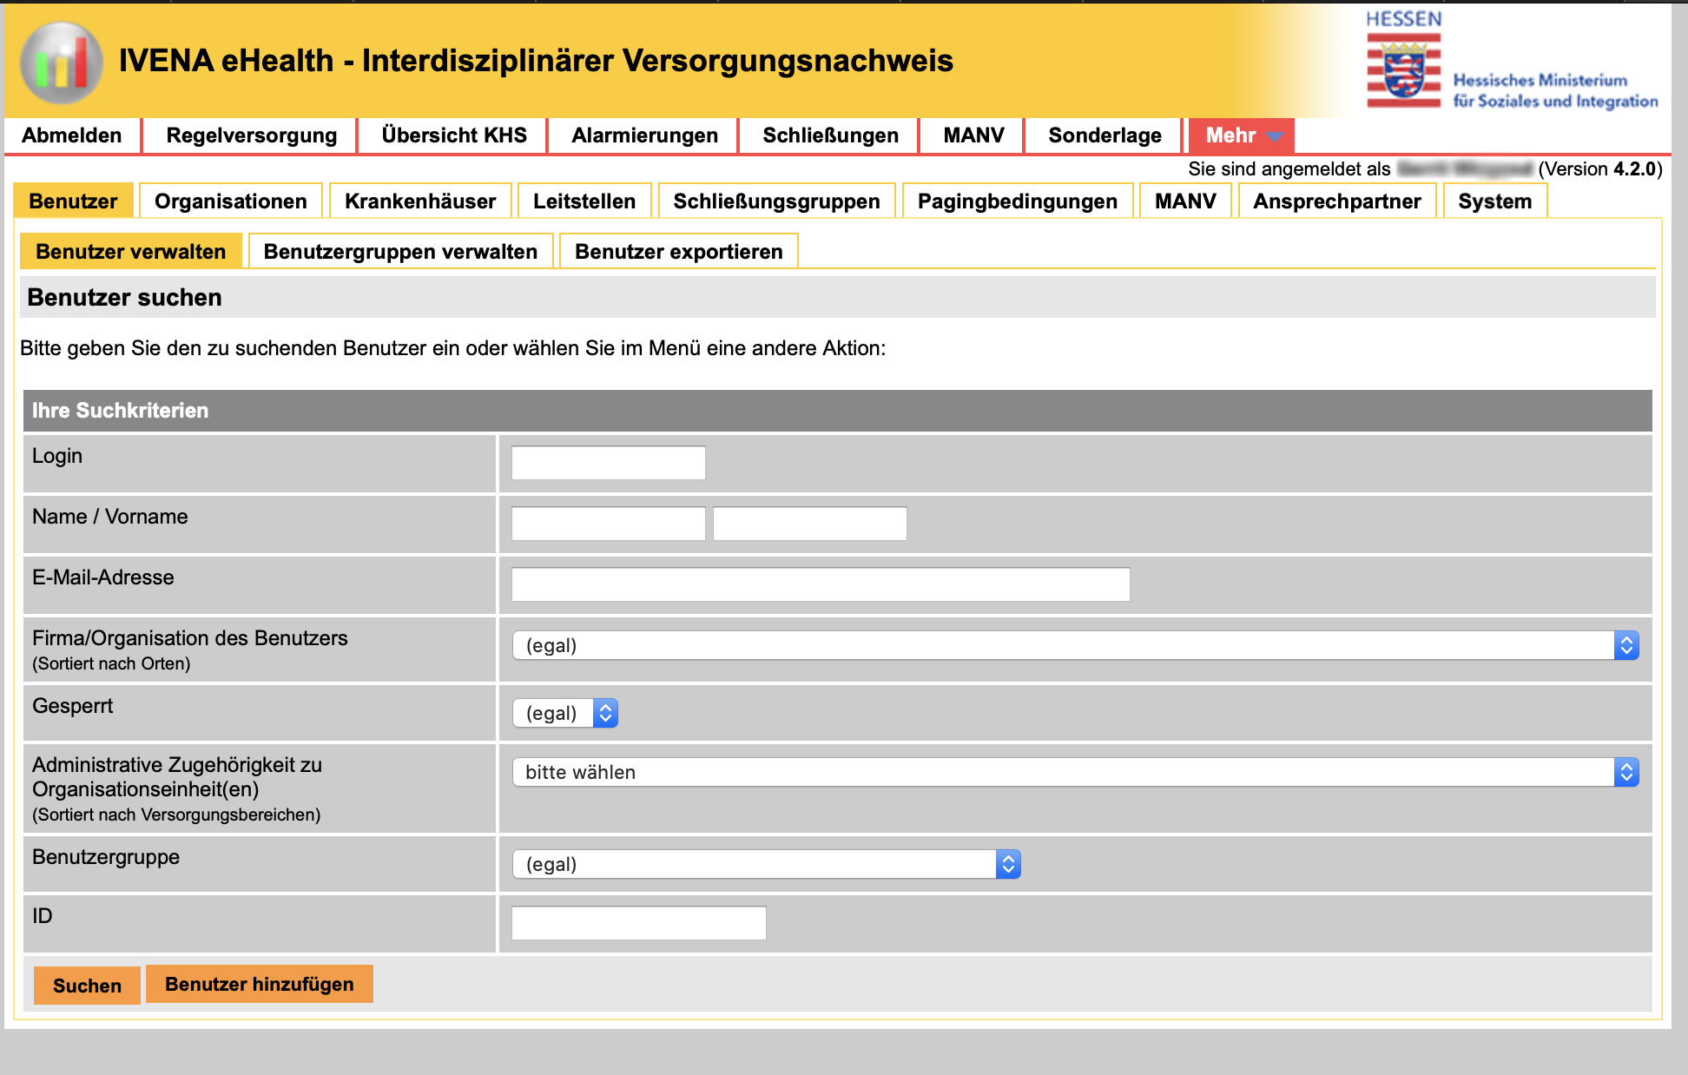Go to Alarmierungen in the navigation
This screenshot has height=1075, width=1688.
pyautogui.click(x=644, y=135)
